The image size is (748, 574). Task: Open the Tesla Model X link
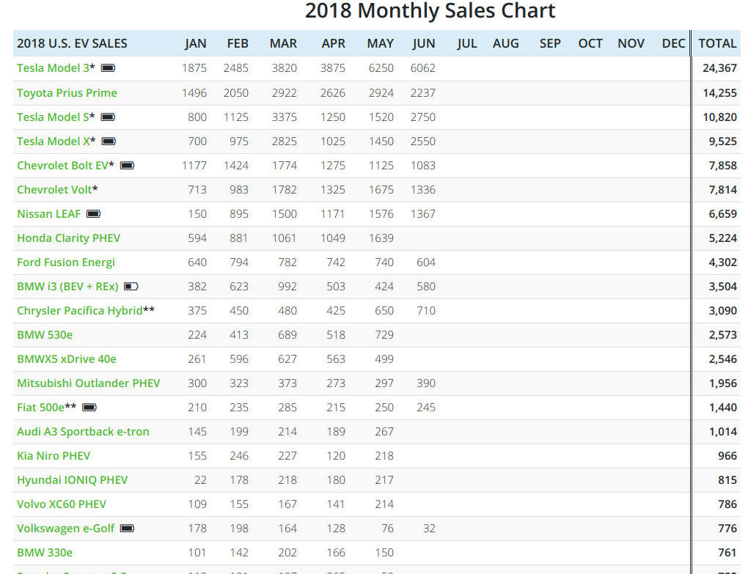click(x=54, y=141)
